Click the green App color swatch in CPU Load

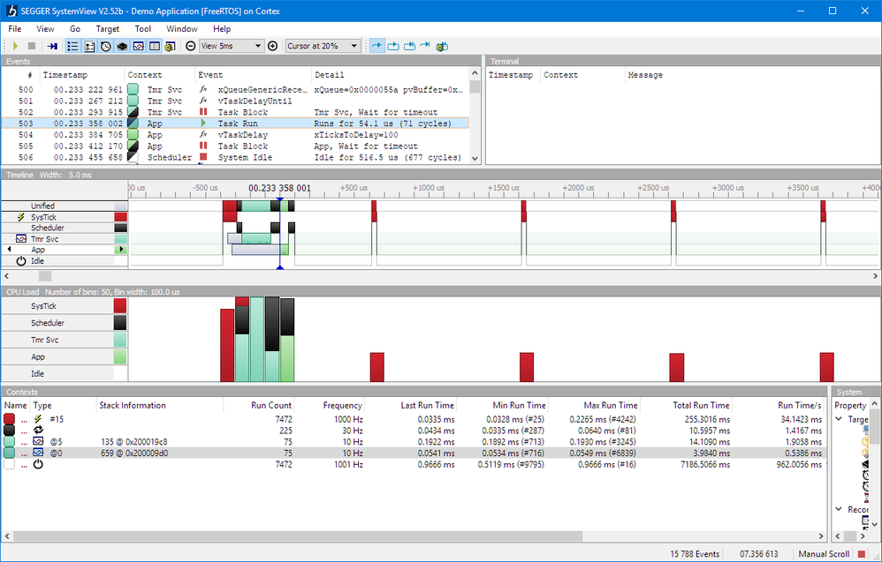(x=120, y=356)
